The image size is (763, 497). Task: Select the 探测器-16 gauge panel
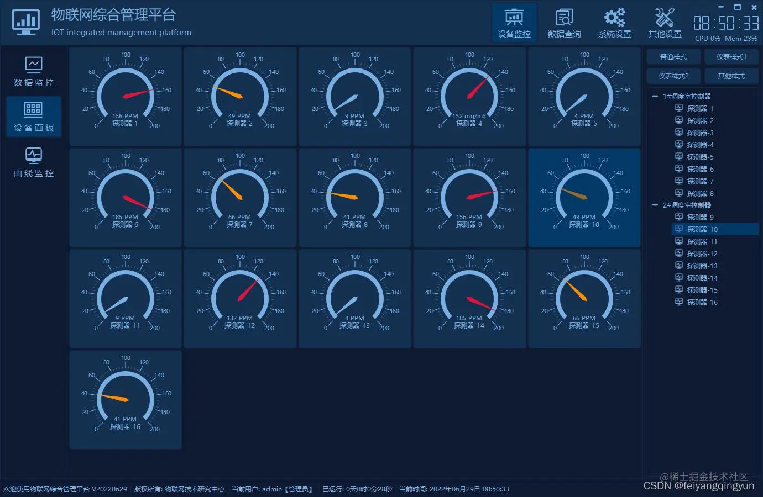[126, 400]
